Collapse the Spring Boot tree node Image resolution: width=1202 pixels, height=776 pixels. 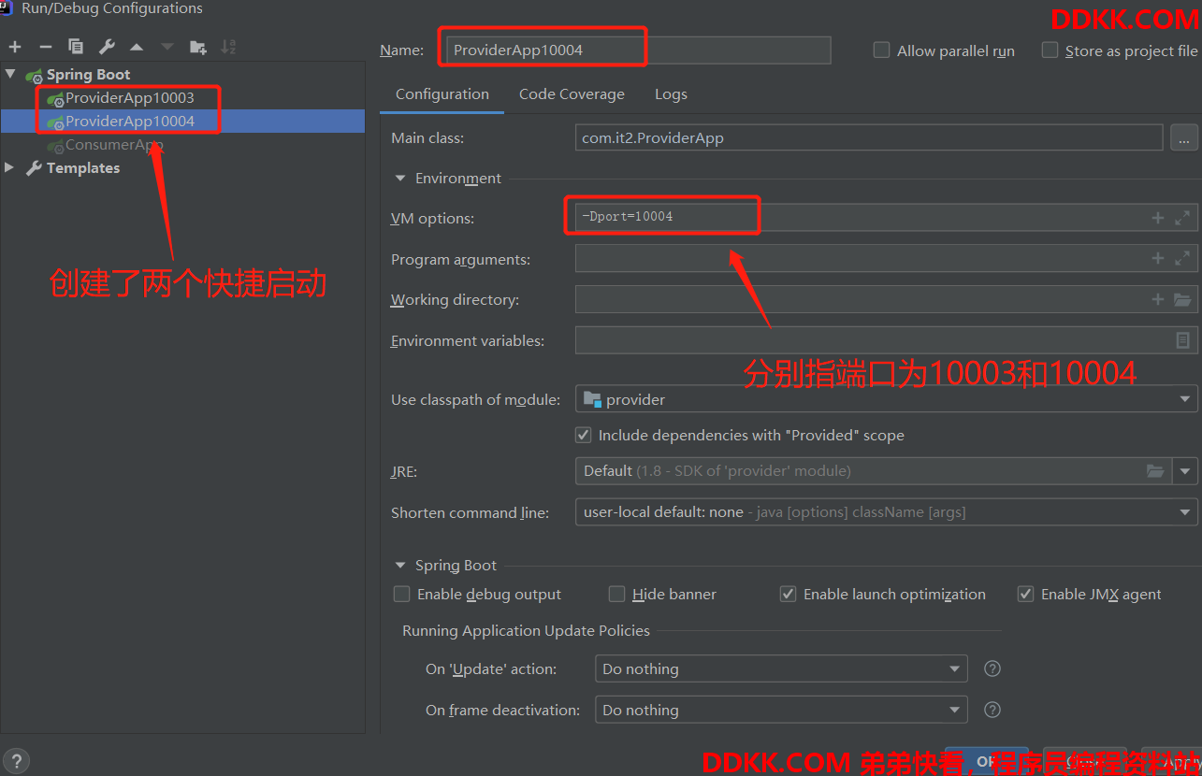pos(10,74)
